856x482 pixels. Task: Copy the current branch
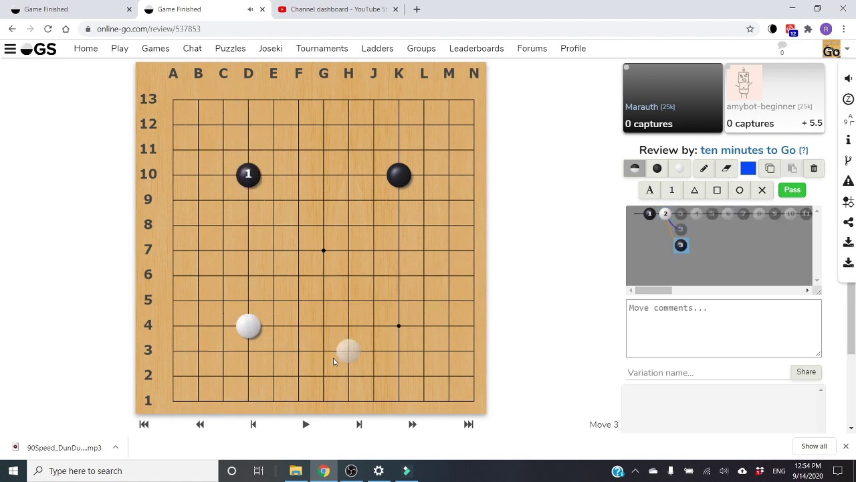(x=770, y=169)
